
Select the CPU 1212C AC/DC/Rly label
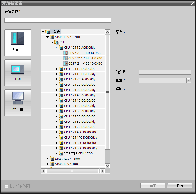tap(80, 79)
